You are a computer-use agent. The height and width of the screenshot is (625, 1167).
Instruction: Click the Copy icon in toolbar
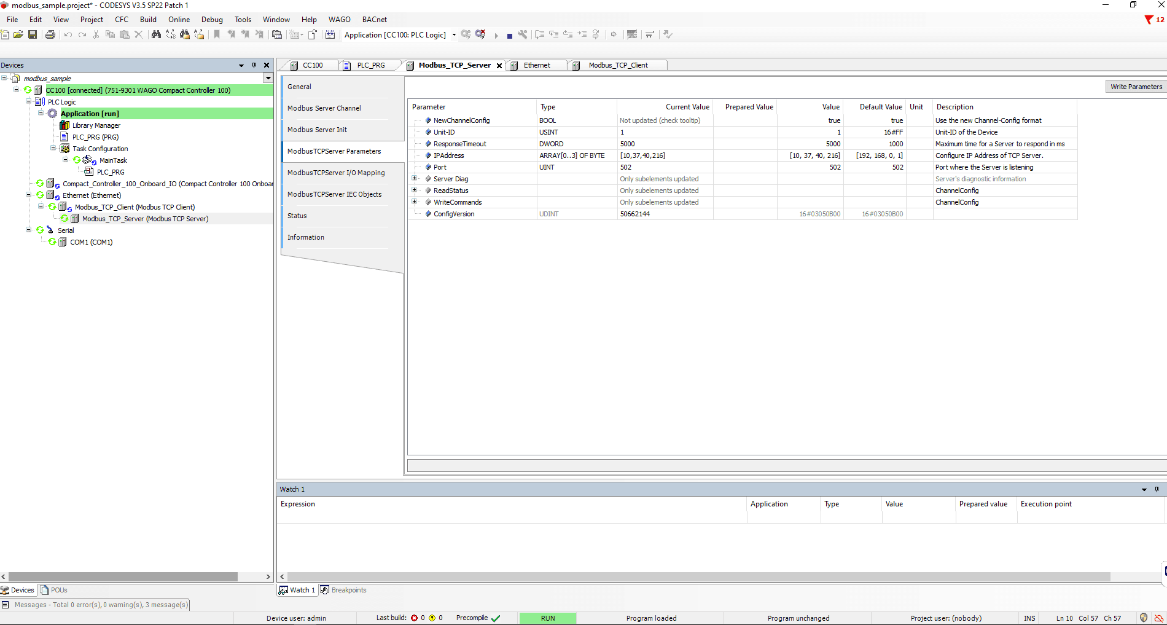[110, 34]
